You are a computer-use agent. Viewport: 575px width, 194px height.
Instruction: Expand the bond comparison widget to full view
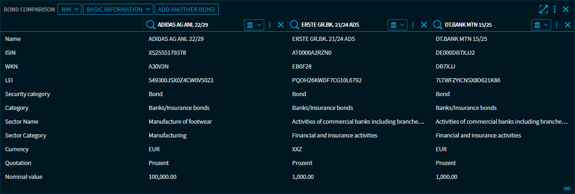[x=544, y=9]
